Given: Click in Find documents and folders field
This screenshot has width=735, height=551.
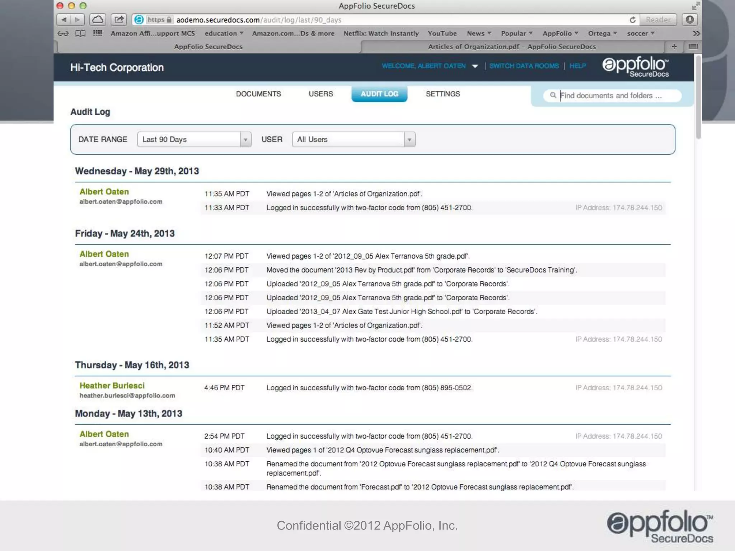Looking at the screenshot, I should tap(612, 95).
